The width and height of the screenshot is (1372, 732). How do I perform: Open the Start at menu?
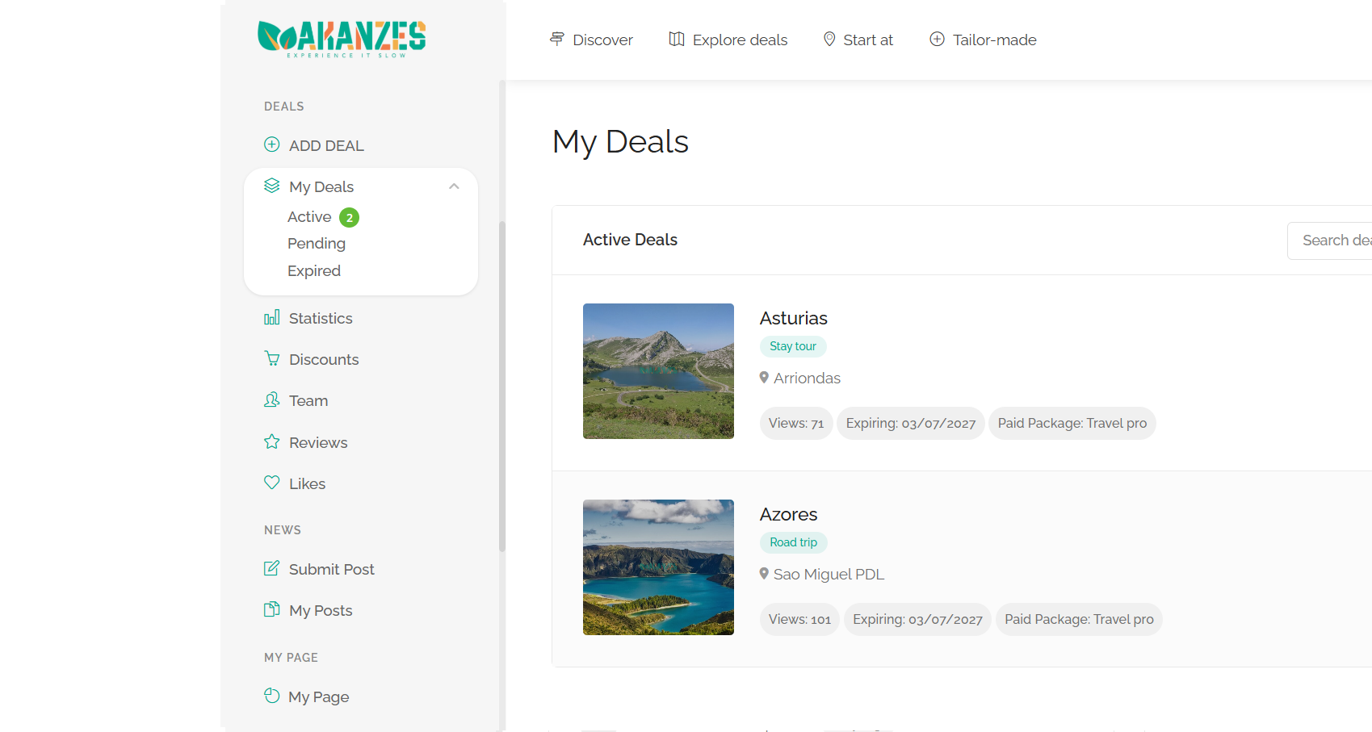click(858, 40)
